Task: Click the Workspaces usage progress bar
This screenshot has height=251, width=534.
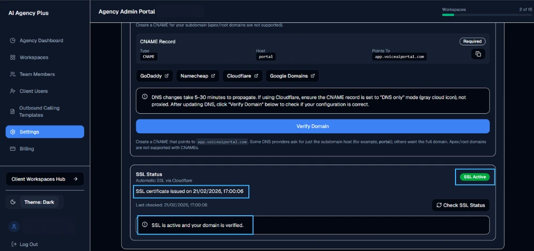Action: tap(487, 15)
